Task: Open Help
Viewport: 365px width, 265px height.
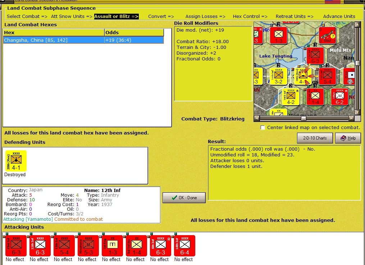Action: [348, 138]
